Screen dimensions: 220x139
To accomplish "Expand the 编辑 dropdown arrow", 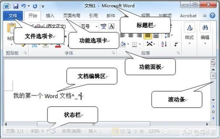I will 205,43.
